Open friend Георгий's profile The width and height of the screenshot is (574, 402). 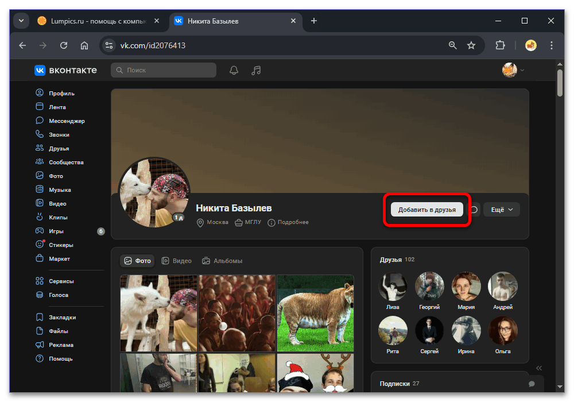pyautogui.click(x=429, y=291)
